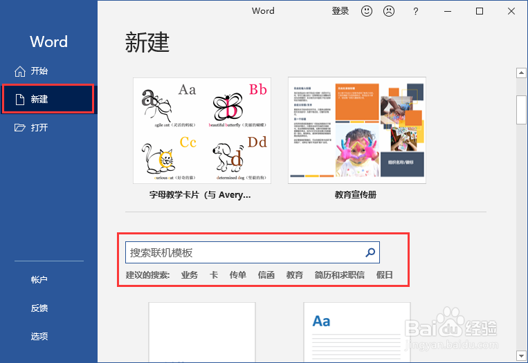Click the scrollbar down arrow

tap(521, 355)
